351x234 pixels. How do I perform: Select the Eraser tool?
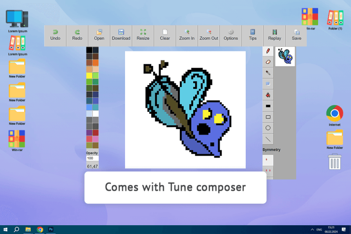tap(268, 62)
